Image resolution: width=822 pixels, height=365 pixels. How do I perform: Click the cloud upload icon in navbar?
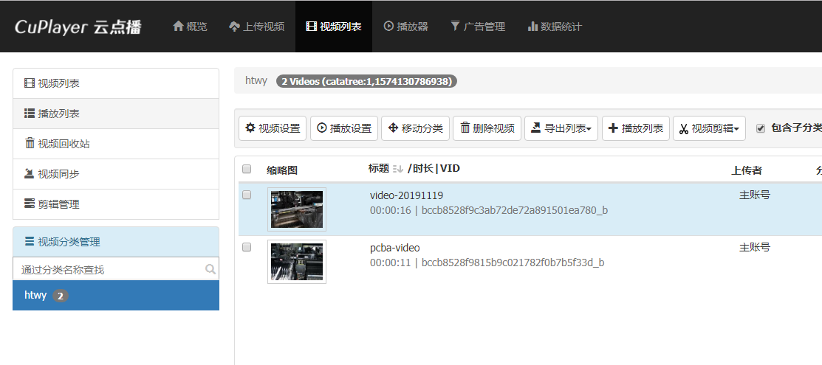point(234,27)
